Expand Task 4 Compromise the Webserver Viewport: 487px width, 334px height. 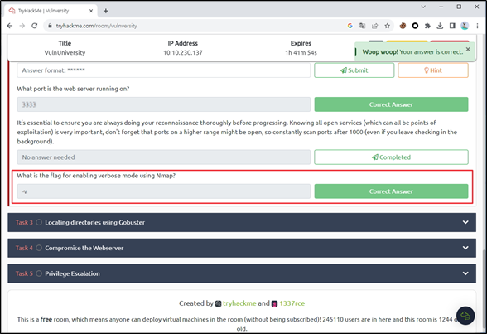tap(242, 248)
